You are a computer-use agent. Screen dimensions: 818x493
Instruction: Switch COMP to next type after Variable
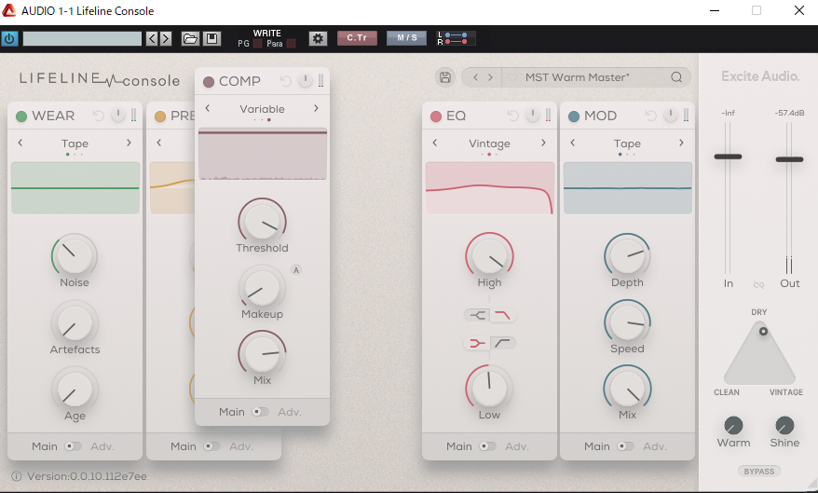[x=316, y=108]
